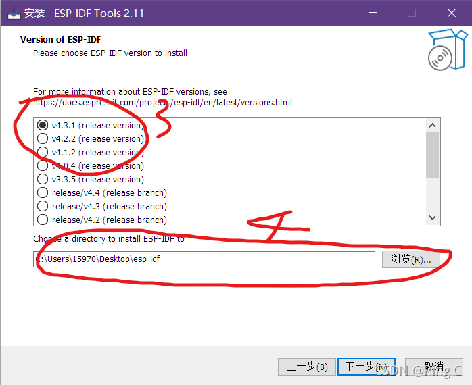Click the 'Version of ESP-IDF' heading

point(60,40)
